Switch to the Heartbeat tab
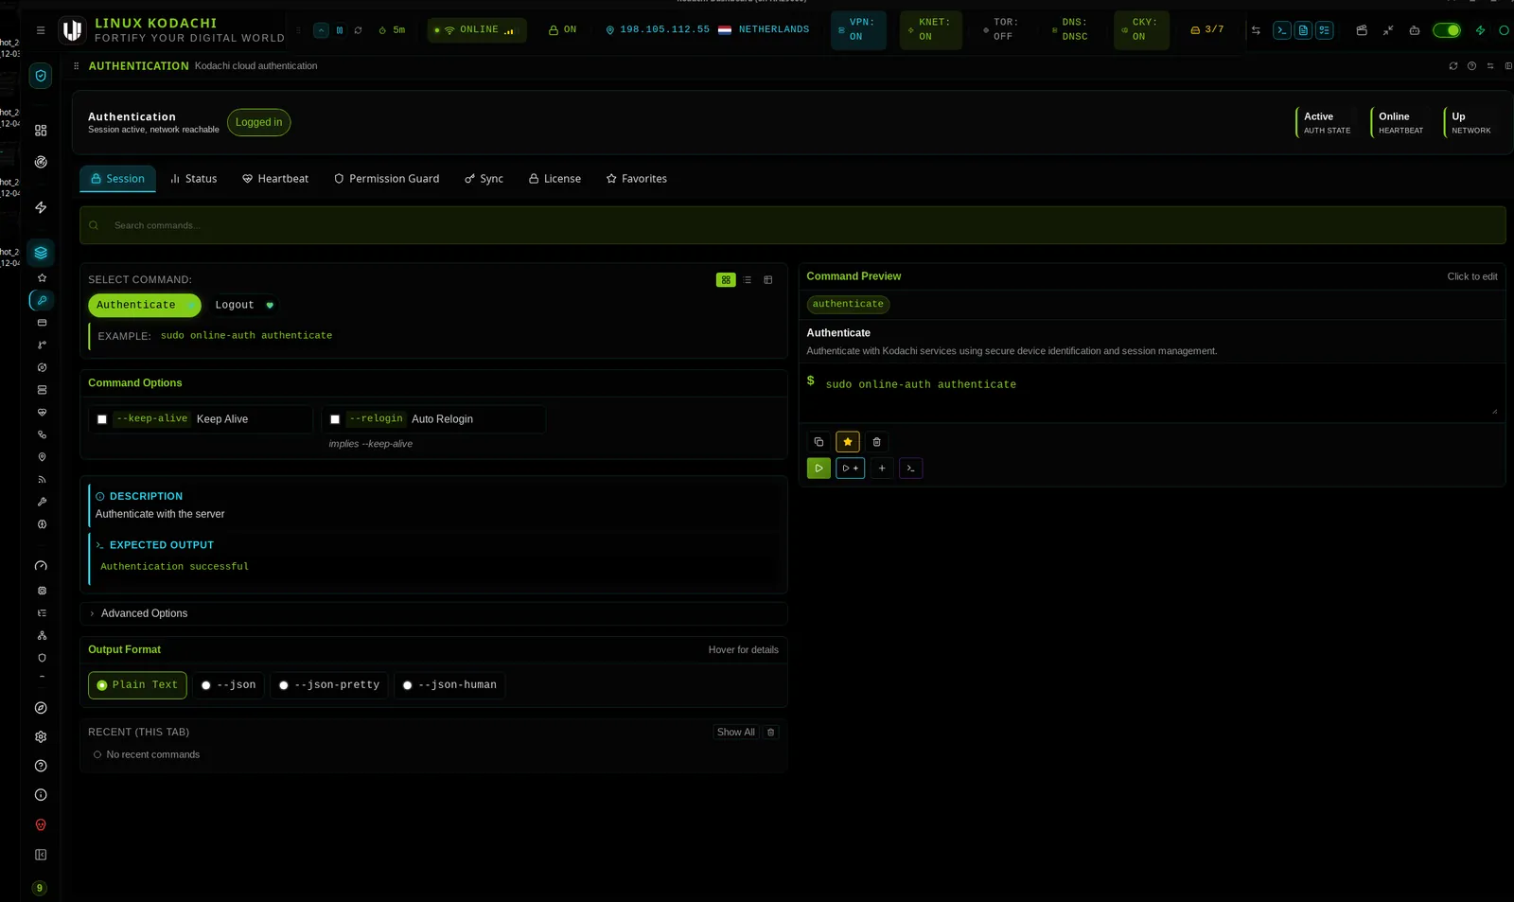 pos(275,179)
